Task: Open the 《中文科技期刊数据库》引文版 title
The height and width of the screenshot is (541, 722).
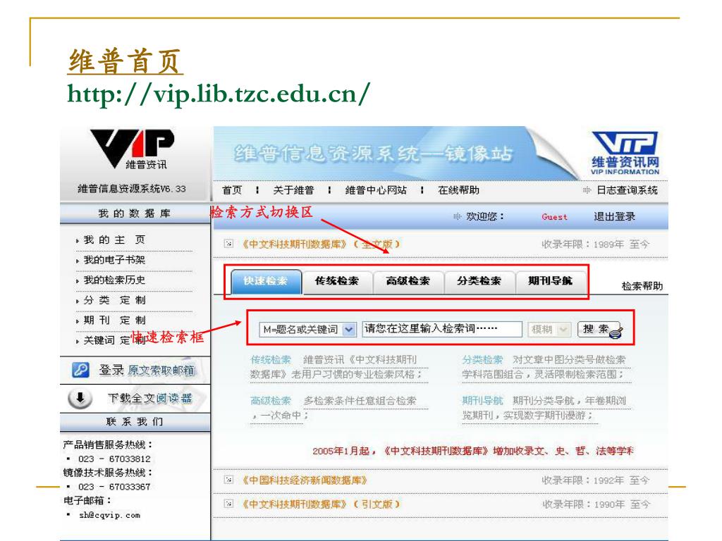Action: point(321,504)
